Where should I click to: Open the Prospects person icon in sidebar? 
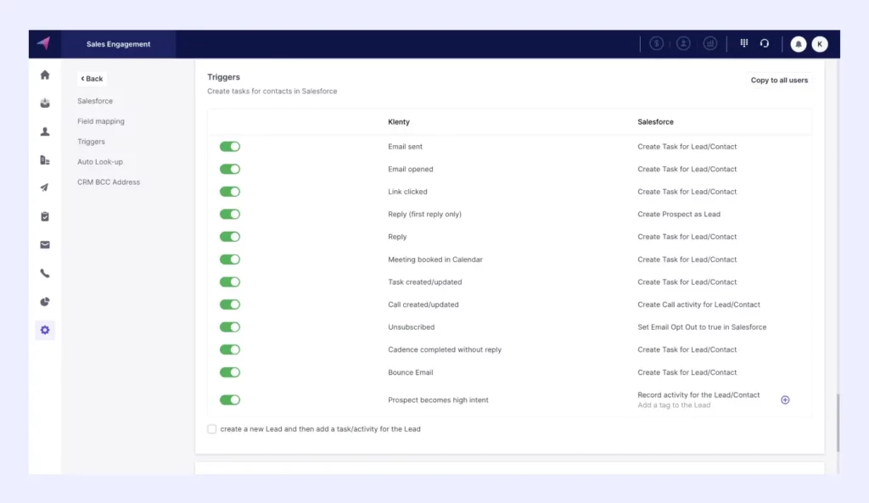(45, 131)
